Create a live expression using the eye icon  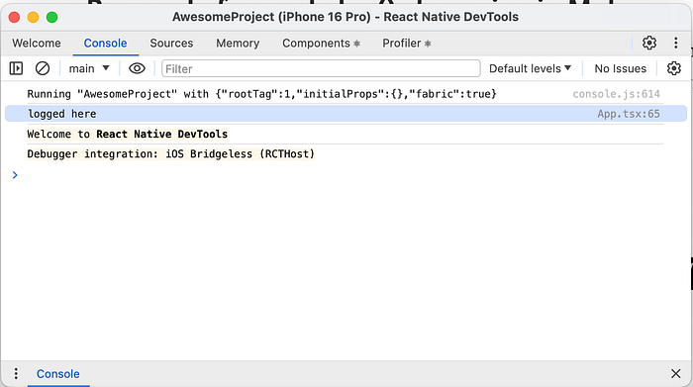[x=137, y=68]
